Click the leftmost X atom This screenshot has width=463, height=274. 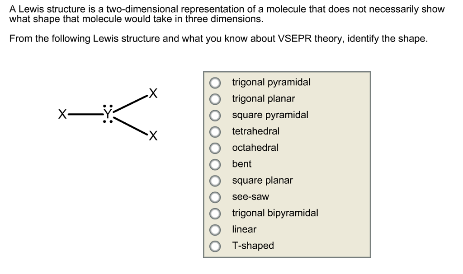point(62,114)
